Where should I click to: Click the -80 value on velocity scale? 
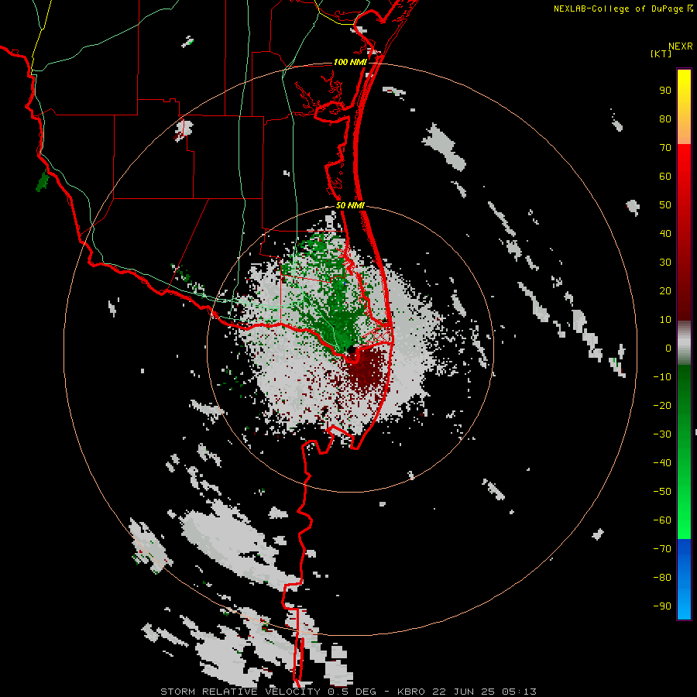[x=662, y=578]
